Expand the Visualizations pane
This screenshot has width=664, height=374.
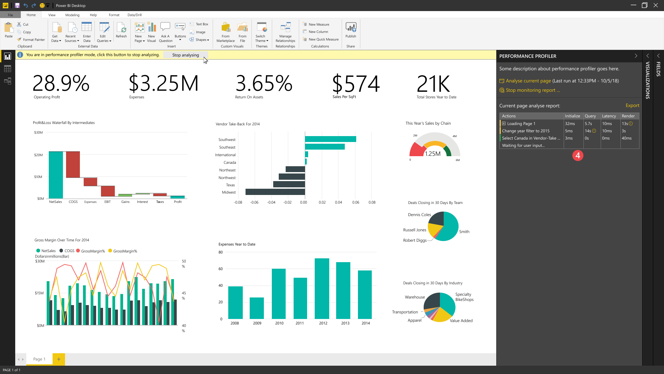pos(647,56)
